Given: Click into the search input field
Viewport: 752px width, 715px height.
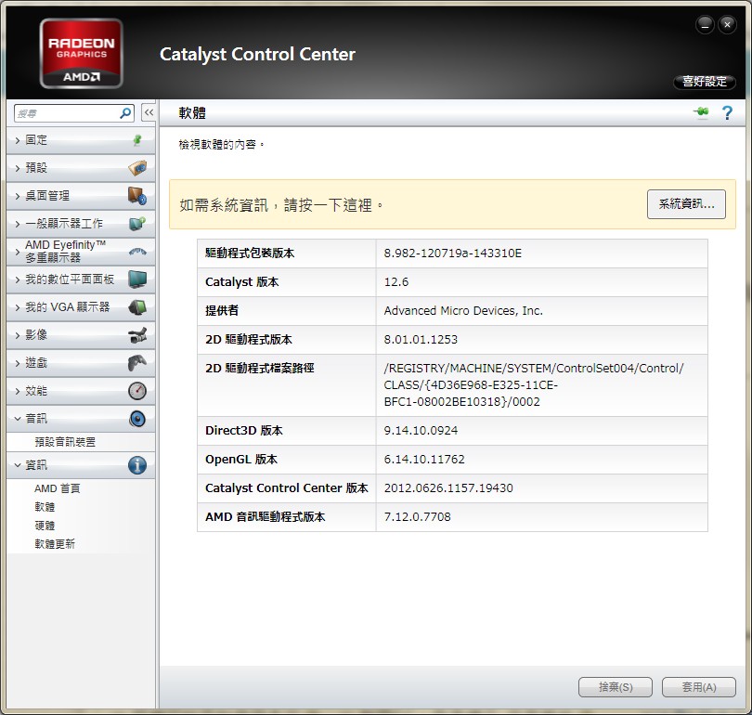Looking at the screenshot, I should click(x=66, y=113).
